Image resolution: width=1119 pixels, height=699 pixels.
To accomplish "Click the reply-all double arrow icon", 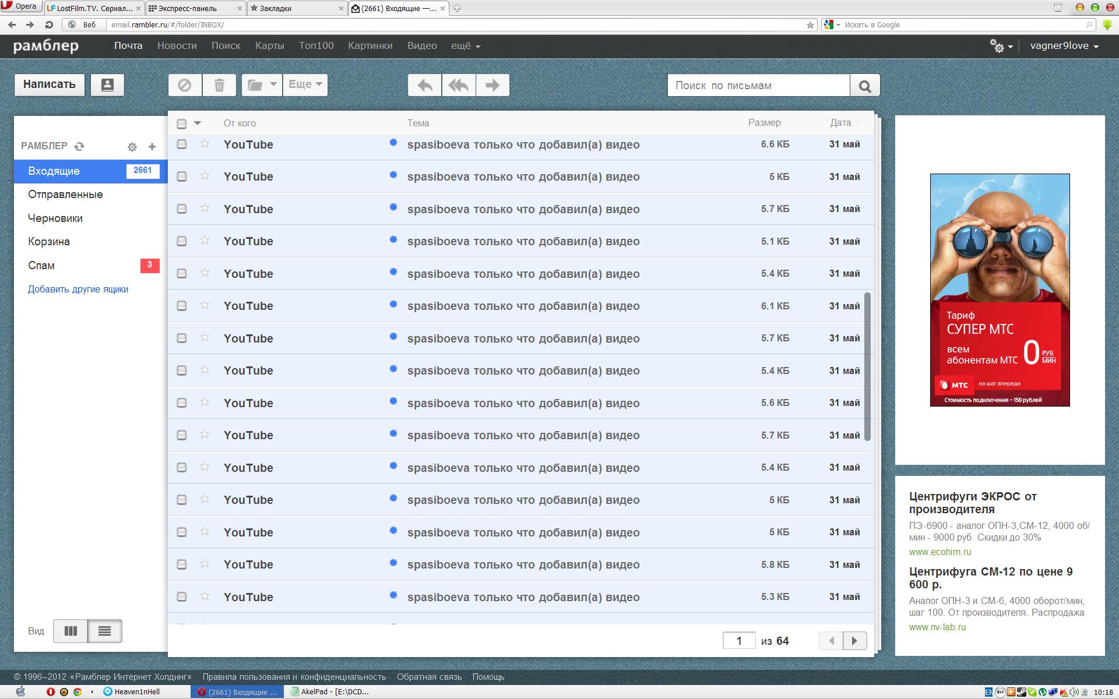I will [x=459, y=85].
